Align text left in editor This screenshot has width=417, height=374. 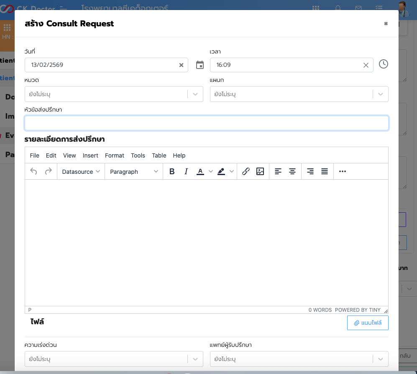click(x=278, y=171)
